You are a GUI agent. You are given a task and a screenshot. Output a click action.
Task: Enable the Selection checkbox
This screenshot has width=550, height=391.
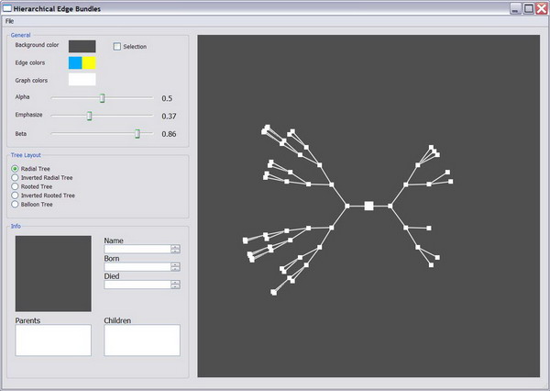(x=117, y=46)
